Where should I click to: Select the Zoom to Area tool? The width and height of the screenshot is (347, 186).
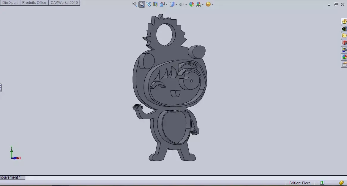pos(142,4)
